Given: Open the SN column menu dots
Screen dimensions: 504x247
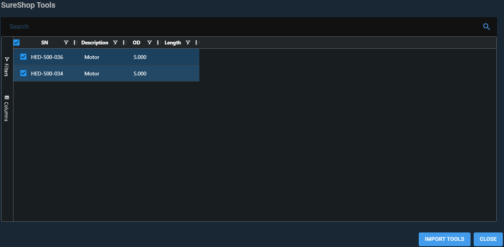Looking at the screenshot, I should coord(74,43).
